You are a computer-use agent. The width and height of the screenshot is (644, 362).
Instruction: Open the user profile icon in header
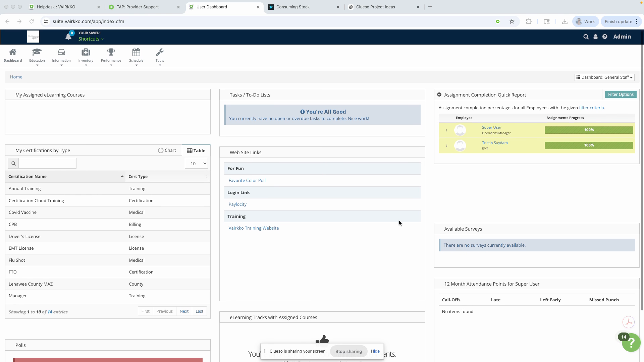click(x=595, y=37)
